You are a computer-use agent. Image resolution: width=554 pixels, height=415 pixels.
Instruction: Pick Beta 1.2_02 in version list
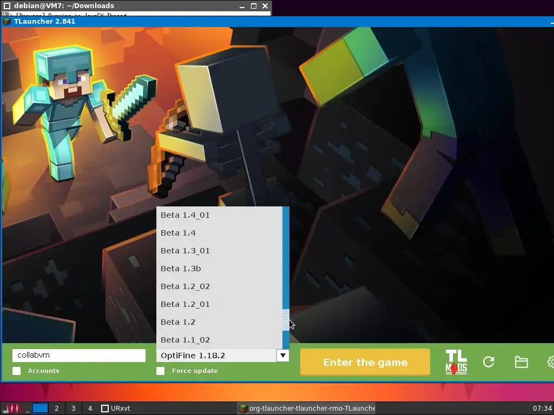[x=220, y=286]
